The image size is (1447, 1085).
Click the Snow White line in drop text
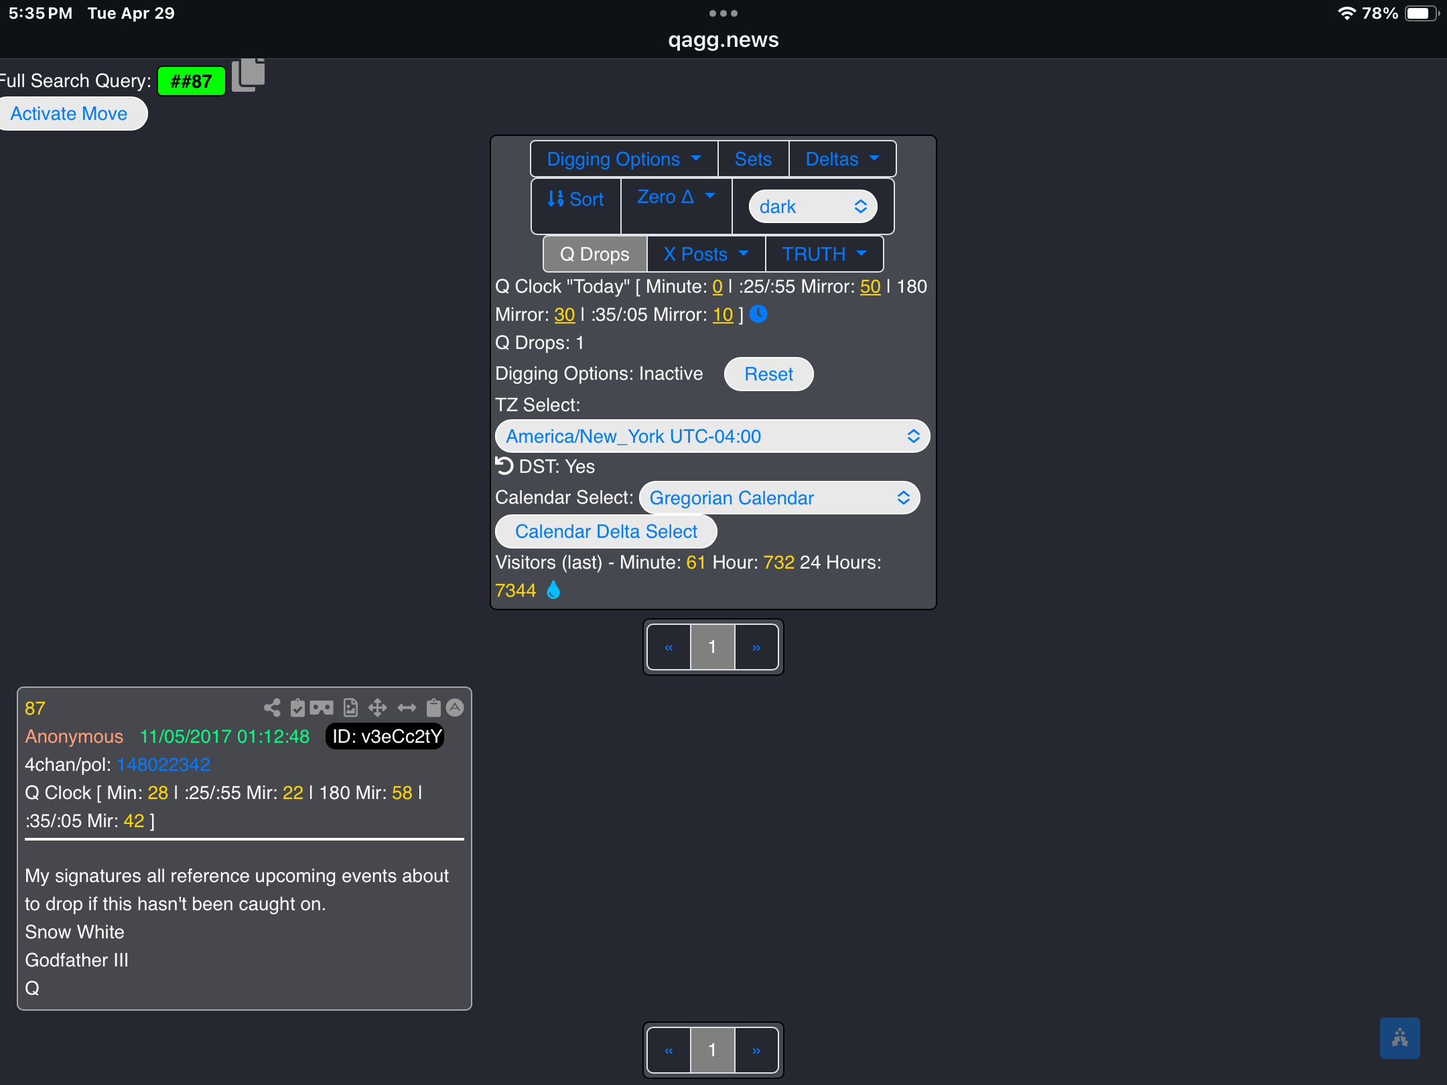74,932
